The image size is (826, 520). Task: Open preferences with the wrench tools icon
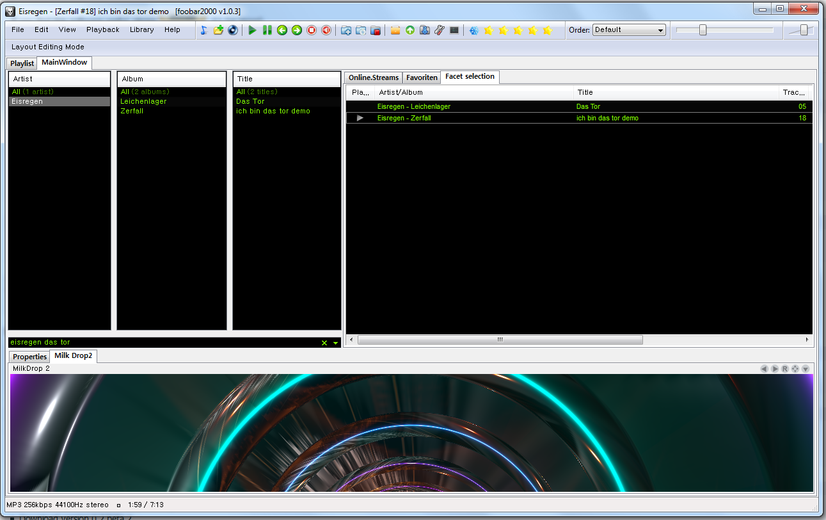pyautogui.click(x=440, y=30)
